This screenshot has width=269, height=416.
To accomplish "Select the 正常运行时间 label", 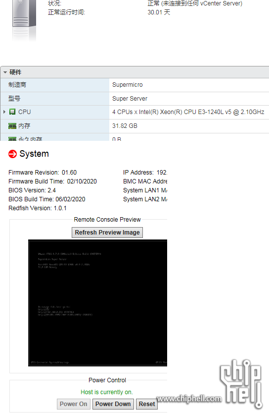I will click(x=66, y=12).
